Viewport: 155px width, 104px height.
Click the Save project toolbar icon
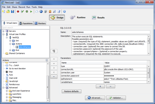[12, 12]
